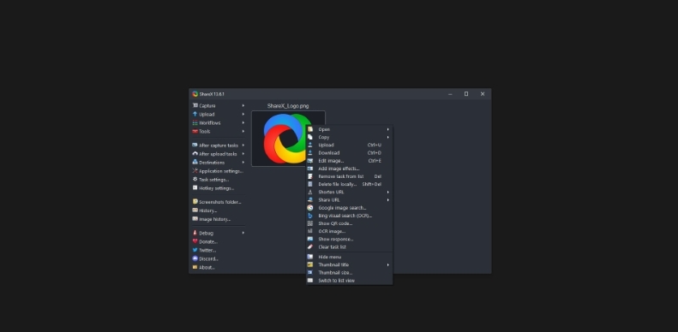Click the Add image effects icon
This screenshot has height=332, width=678.
click(x=310, y=169)
